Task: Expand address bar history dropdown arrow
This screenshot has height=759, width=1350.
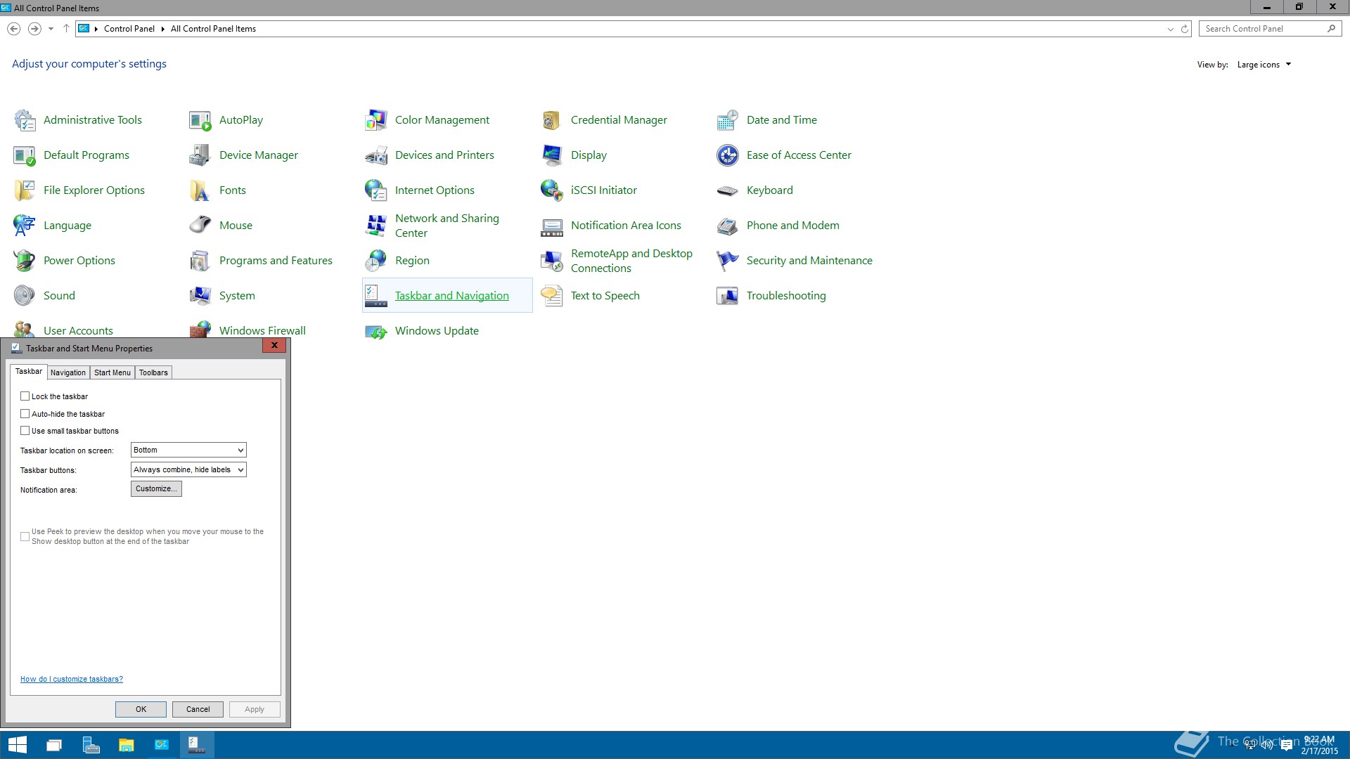Action: tap(1171, 29)
